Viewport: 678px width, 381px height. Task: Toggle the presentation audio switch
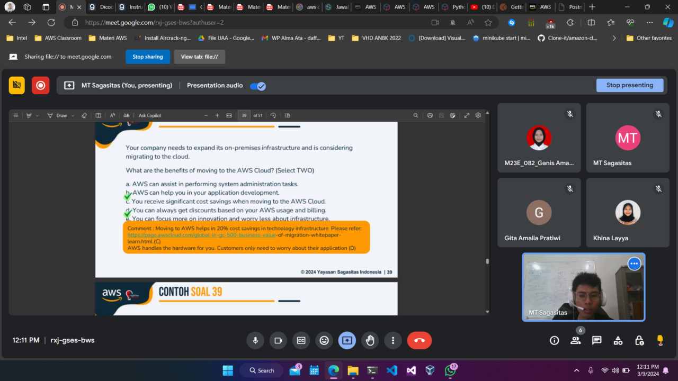coord(258,86)
